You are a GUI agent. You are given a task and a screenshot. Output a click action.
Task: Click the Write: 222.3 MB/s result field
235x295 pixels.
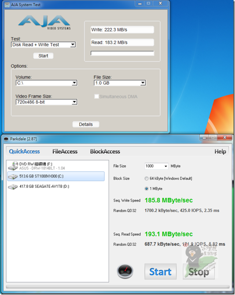(122, 30)
